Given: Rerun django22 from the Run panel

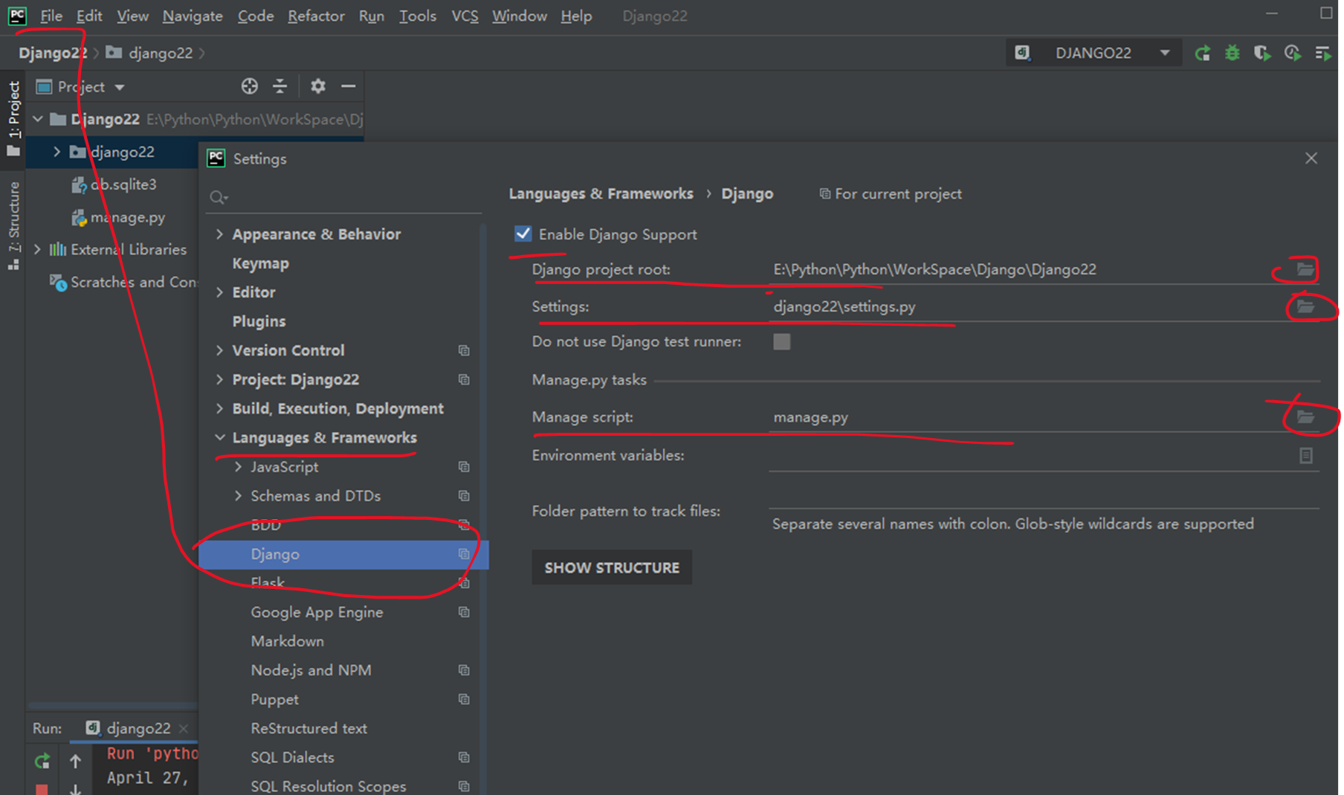Looking at the screenshot, I should pos(42,761).
